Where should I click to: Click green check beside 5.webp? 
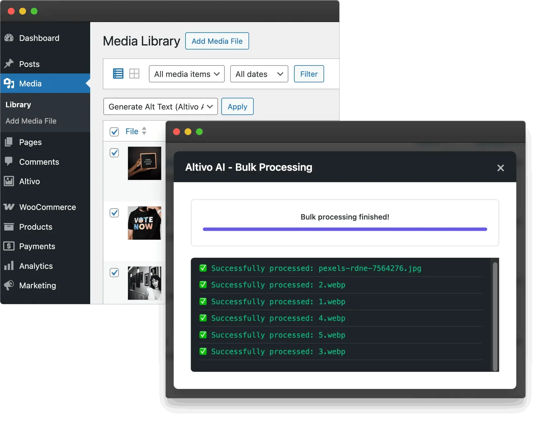click(x=203, y=335)
